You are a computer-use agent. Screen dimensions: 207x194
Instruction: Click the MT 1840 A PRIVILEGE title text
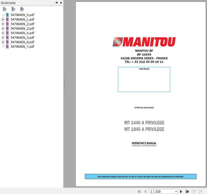[x=144, y=129]
